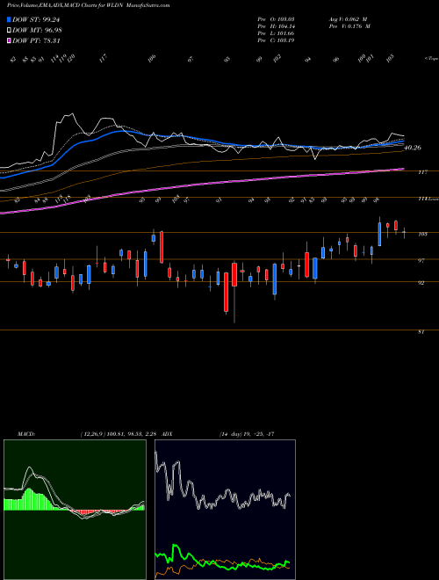The height and width of the screenshot is (580, 439).
Task: Select the 'DOW PT: 78.31' label
Action: [x=36, y=40]
